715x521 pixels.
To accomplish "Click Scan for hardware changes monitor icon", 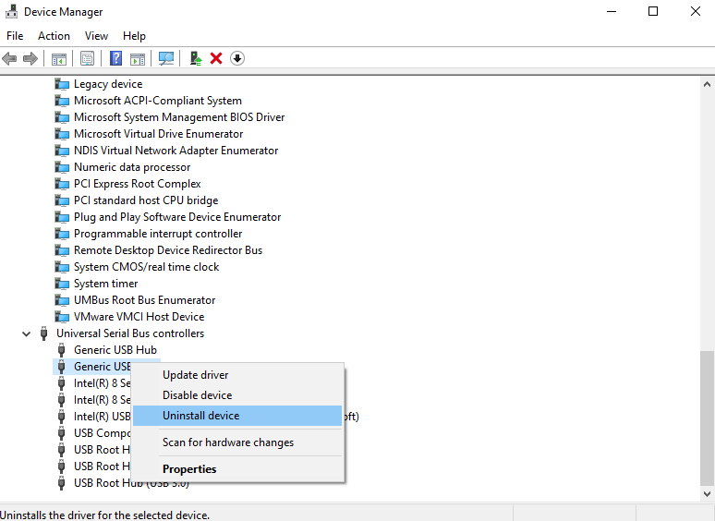I will (x=166, y=58).
